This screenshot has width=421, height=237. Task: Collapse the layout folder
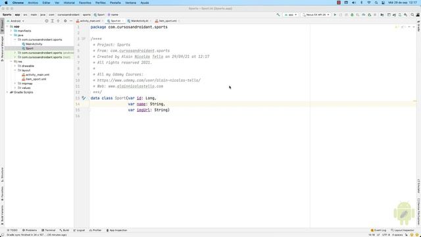[x=15, y=70]
